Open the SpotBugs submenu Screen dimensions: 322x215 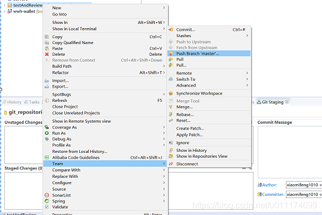(x=106, y=94)
